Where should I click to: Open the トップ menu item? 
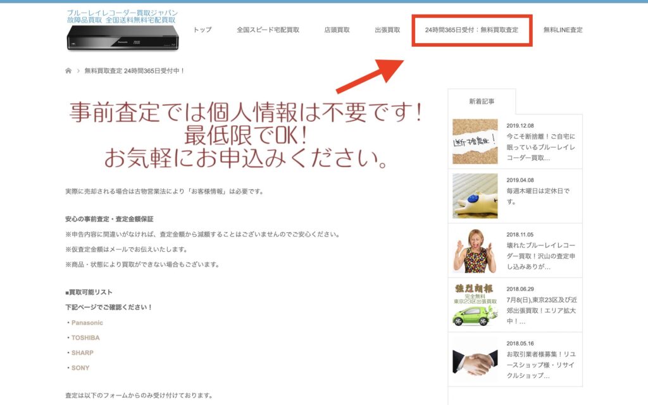pyautogui.click(x=202, y=30)
